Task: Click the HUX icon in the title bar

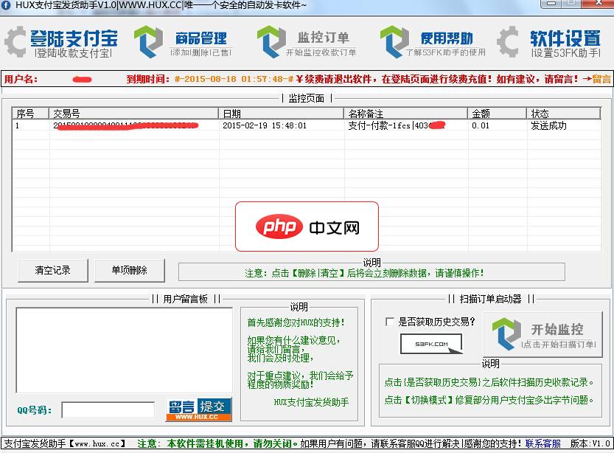Action: 7,7
